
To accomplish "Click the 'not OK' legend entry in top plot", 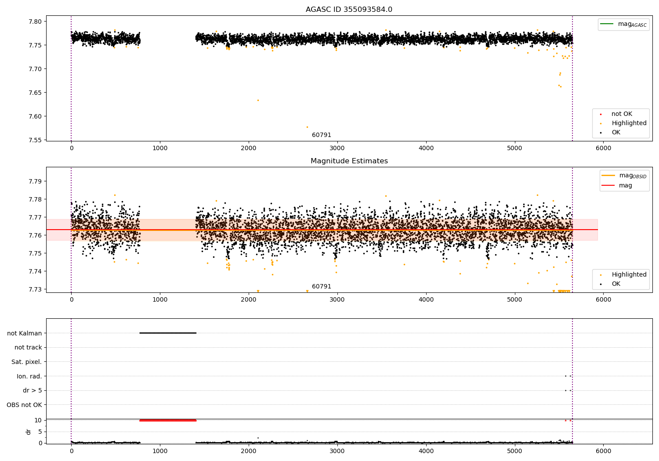I will click(x=622, y=114).
